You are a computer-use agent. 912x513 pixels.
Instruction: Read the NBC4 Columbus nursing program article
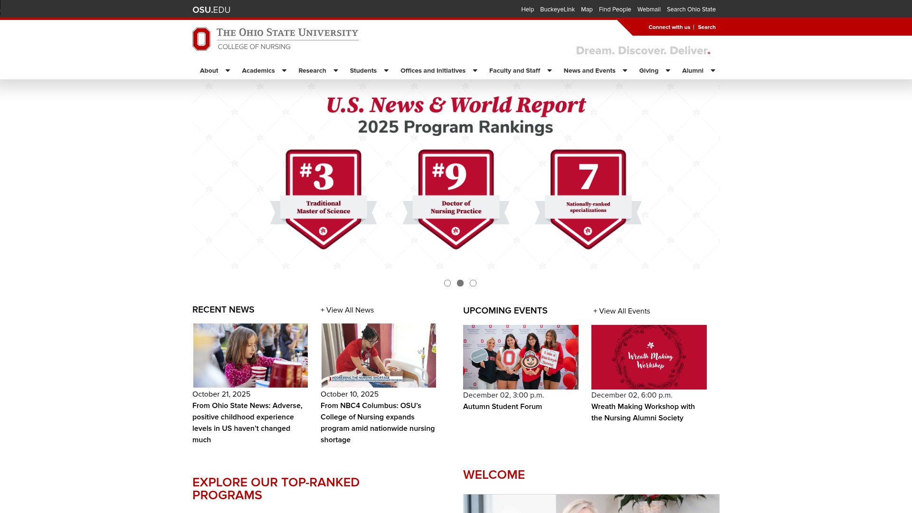(378, 423)
